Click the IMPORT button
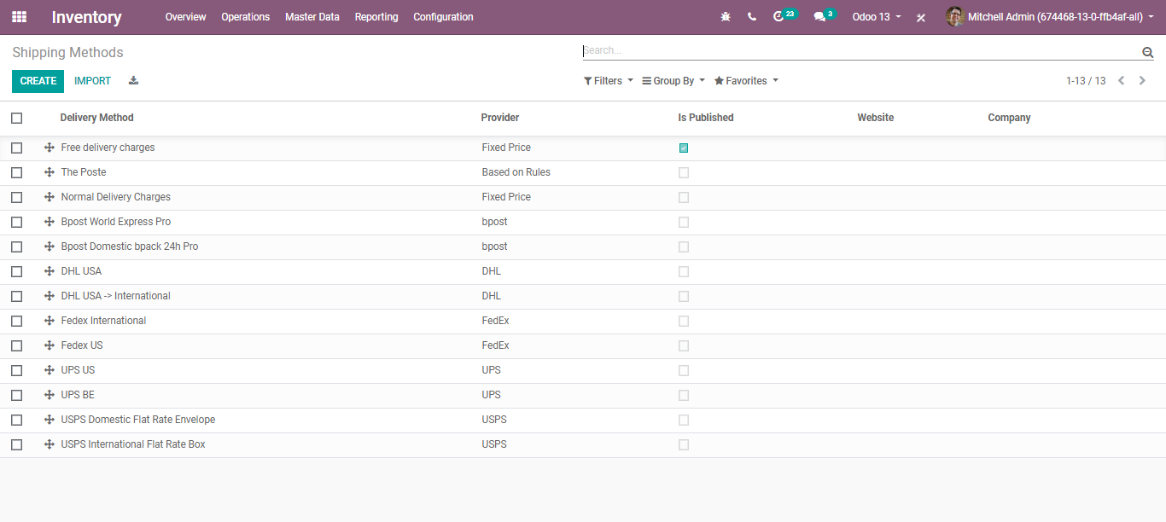Image resolution: width=1166 pixels, height=522 pixels. click(92, 81)
